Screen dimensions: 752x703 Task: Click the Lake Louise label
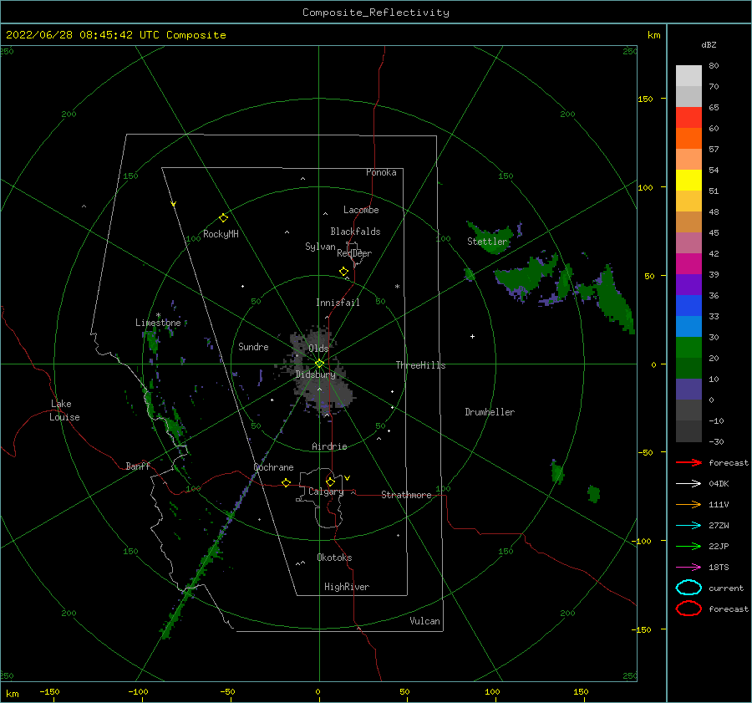pyautogui.click(x=64, y=410)
